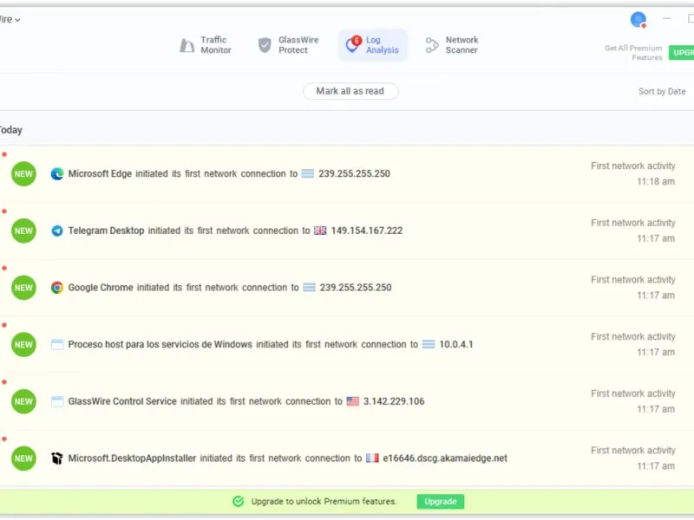Click the flag icon in Google Chrome row
This screenshot has height=520, width=694.
309,288
